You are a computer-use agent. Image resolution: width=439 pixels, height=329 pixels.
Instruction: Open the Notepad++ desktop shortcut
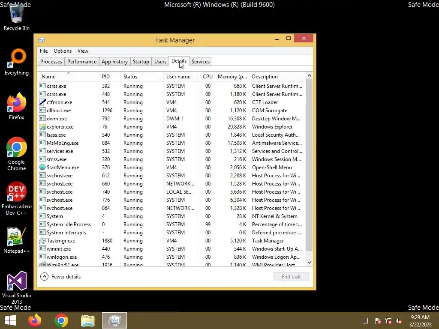(x=17, y=240)
